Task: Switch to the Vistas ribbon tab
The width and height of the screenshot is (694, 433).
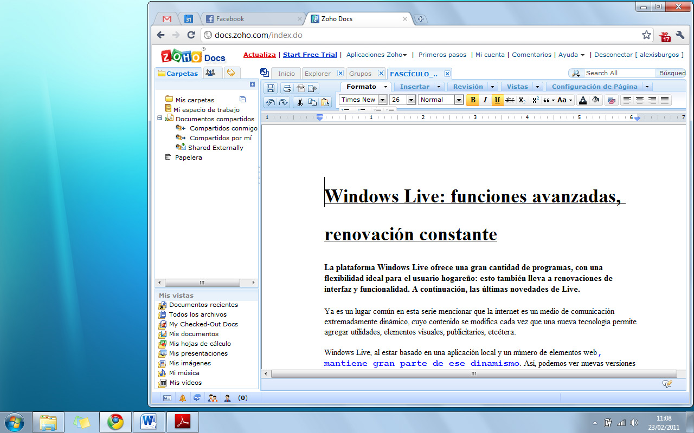Action: [517, 87]
